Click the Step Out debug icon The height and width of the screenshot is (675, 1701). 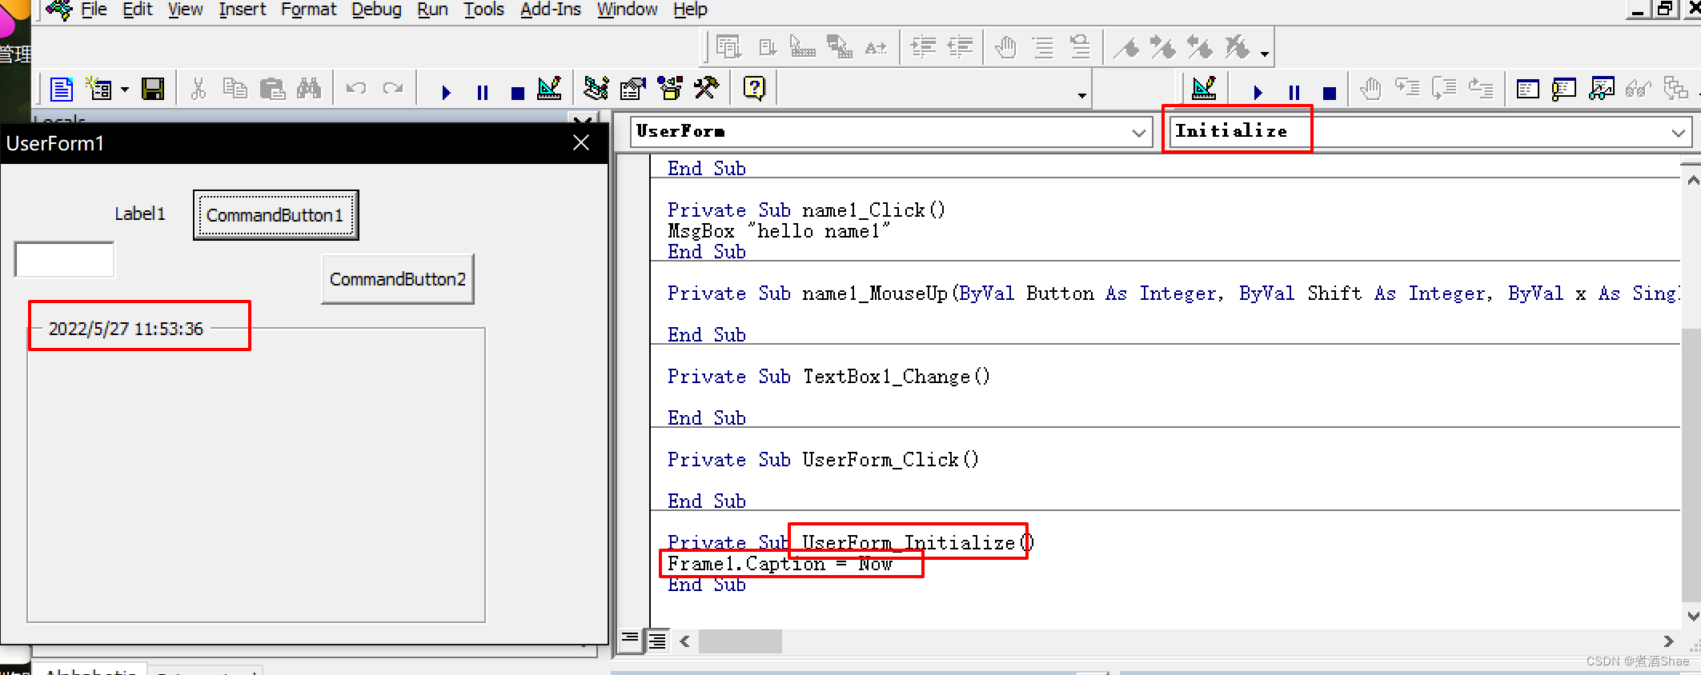point(1481,88)
